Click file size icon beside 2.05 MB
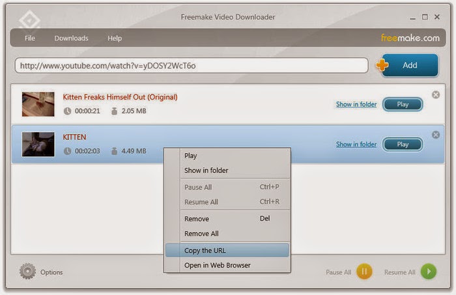The height and width of the screenshot is (295, 456). point(114,111)
